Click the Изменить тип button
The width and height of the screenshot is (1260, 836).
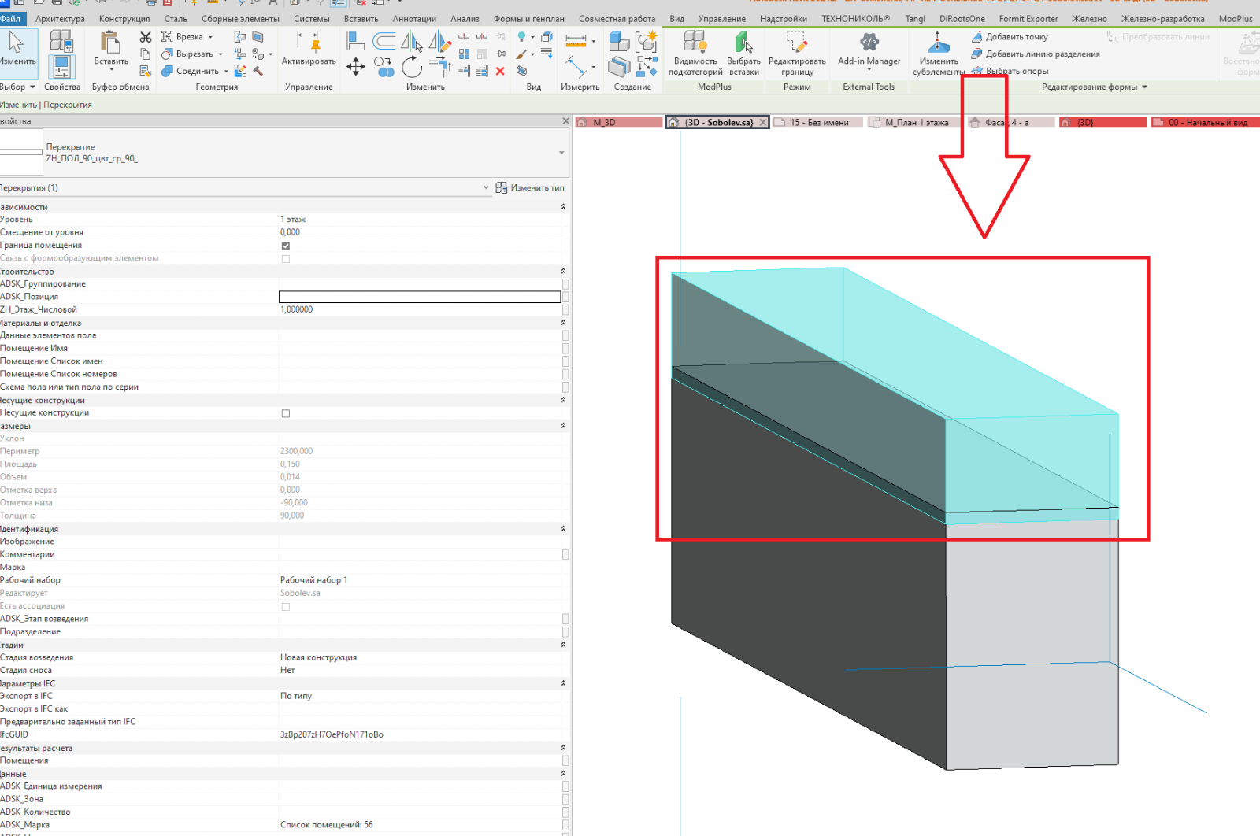pyautogui.click(x=530, y=188)
